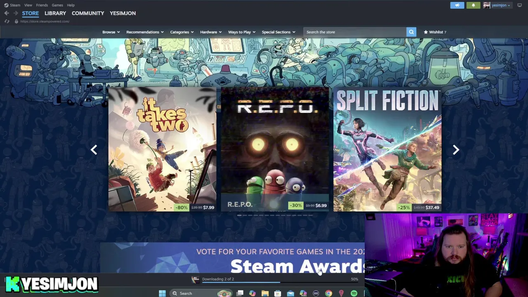Click the padlock icon beside the URL
The height and width of the screenshot is (297, 528).
point(16,21)
